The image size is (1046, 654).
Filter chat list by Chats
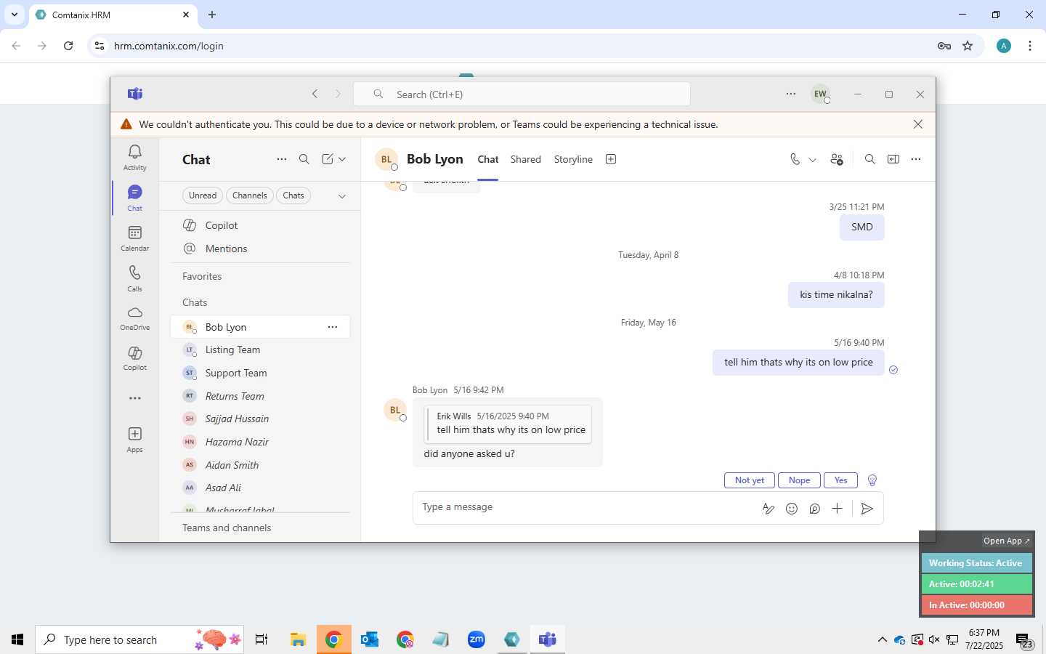[293, 195]
